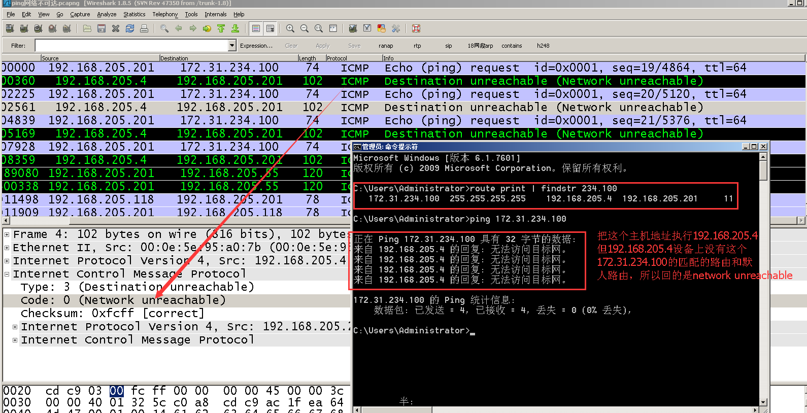This screenshot has width=807, height=413.
Task: Expand nested Internet Protocol Version 4 row
Action: click(x=15, y=327)
